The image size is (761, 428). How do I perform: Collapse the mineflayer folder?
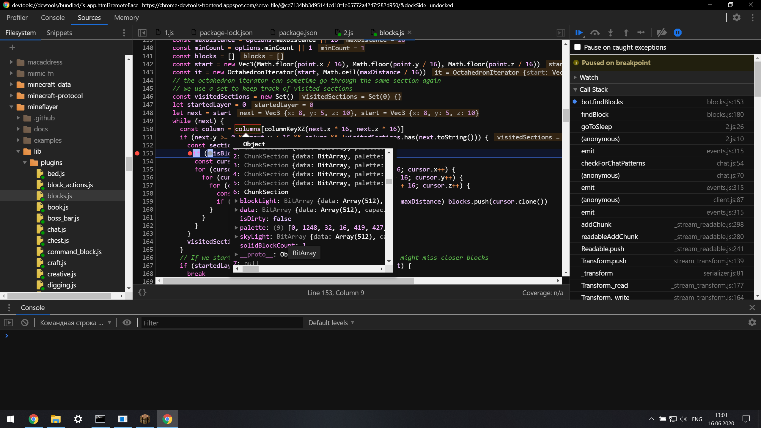point(11,107)
